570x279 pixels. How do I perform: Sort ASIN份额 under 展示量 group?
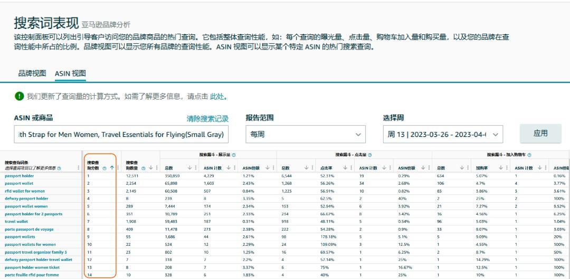coord(268,167)
